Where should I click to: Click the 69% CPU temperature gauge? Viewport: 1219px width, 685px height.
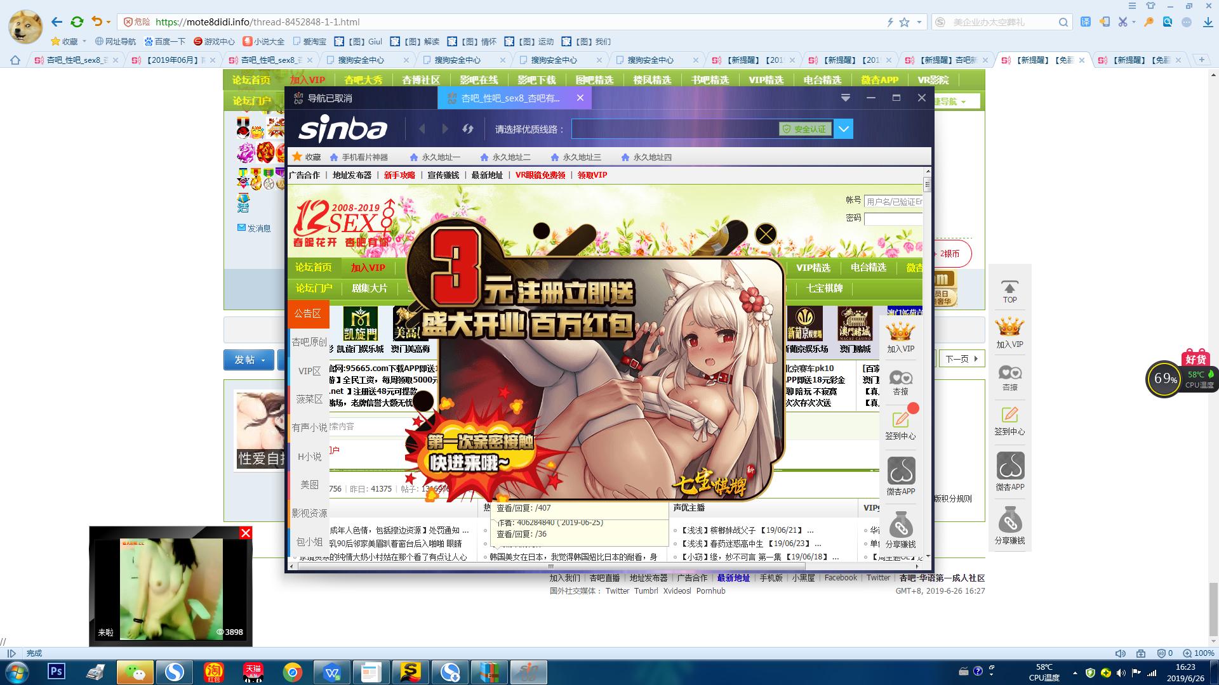[1163, 379]
